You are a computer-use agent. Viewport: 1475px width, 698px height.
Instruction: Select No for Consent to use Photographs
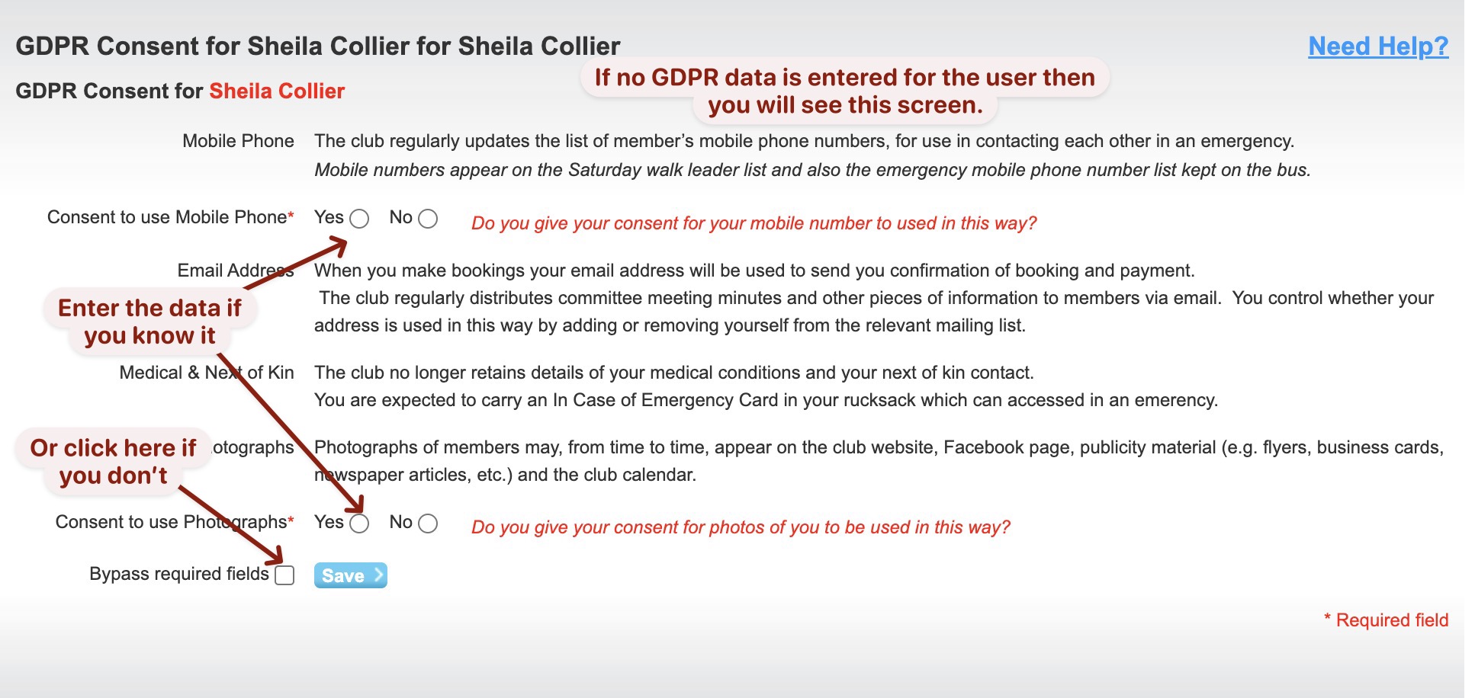[428, 523]
